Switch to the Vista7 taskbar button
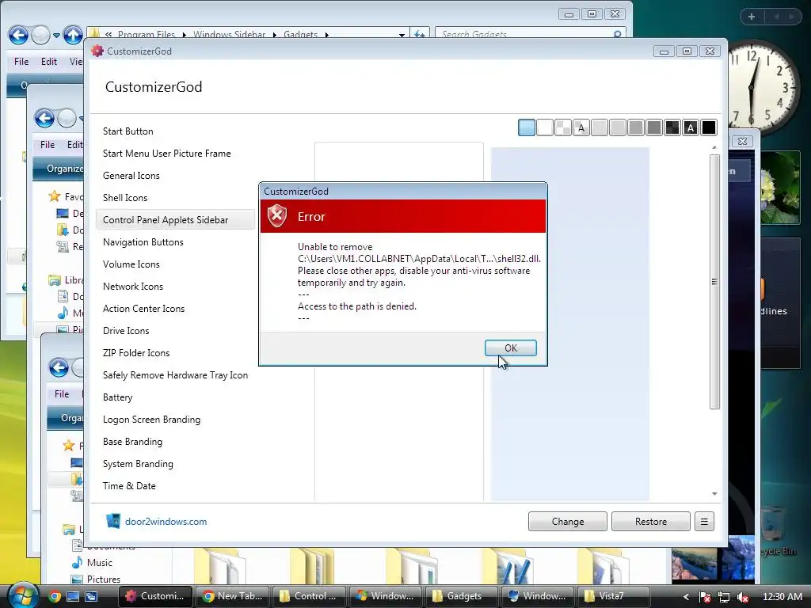811x608 pixels. [x=613, y=596]
